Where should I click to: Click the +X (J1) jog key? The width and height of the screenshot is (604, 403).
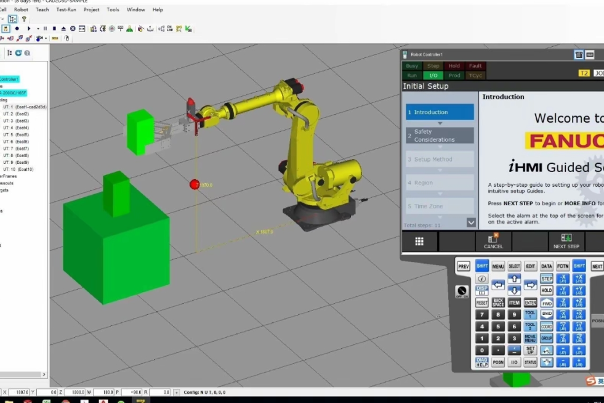(579, 279)
